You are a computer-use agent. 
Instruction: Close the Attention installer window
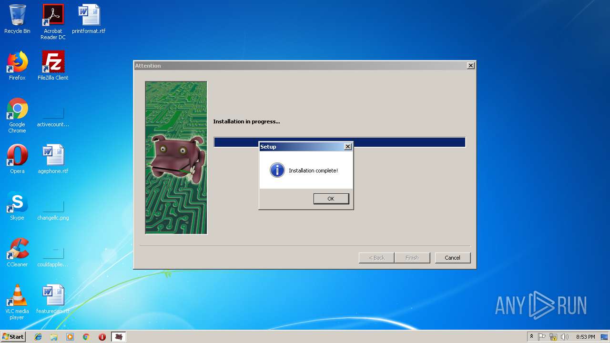click(471, 66)
